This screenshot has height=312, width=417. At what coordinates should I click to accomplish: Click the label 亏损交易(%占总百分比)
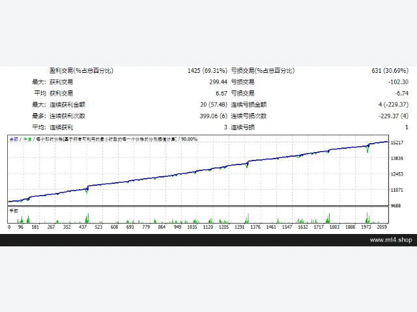click(x=263, y=71)
